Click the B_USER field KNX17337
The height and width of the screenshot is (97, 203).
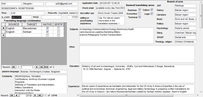(x=21, y=17)
